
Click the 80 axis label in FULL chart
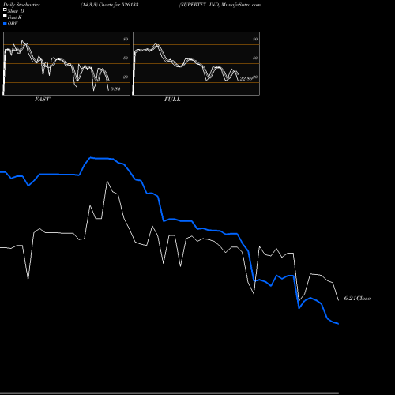[255, 39]
